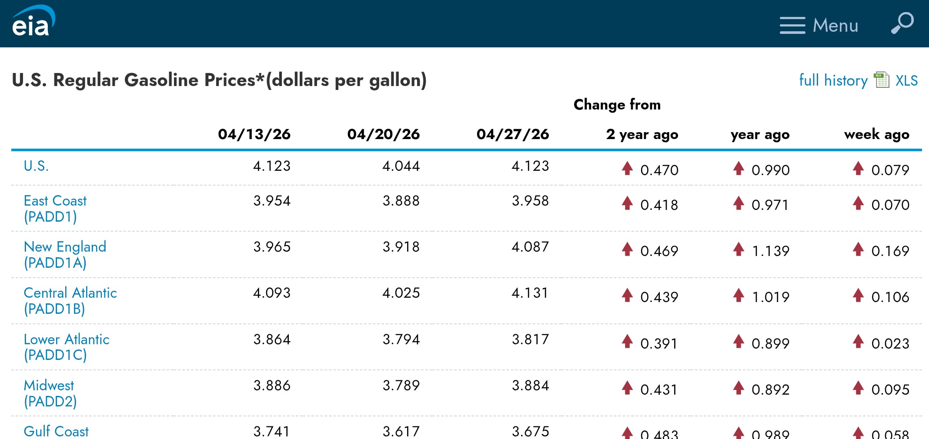
Task: Open the hamburger Menu
Action: click(819, 25)
